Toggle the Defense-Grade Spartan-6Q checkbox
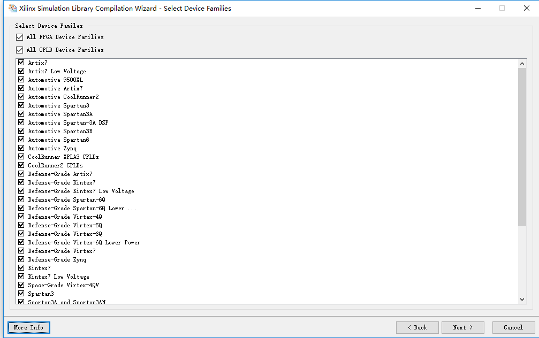Image resolution: width=539 pixels, height=338 pixels. (21, 199)
